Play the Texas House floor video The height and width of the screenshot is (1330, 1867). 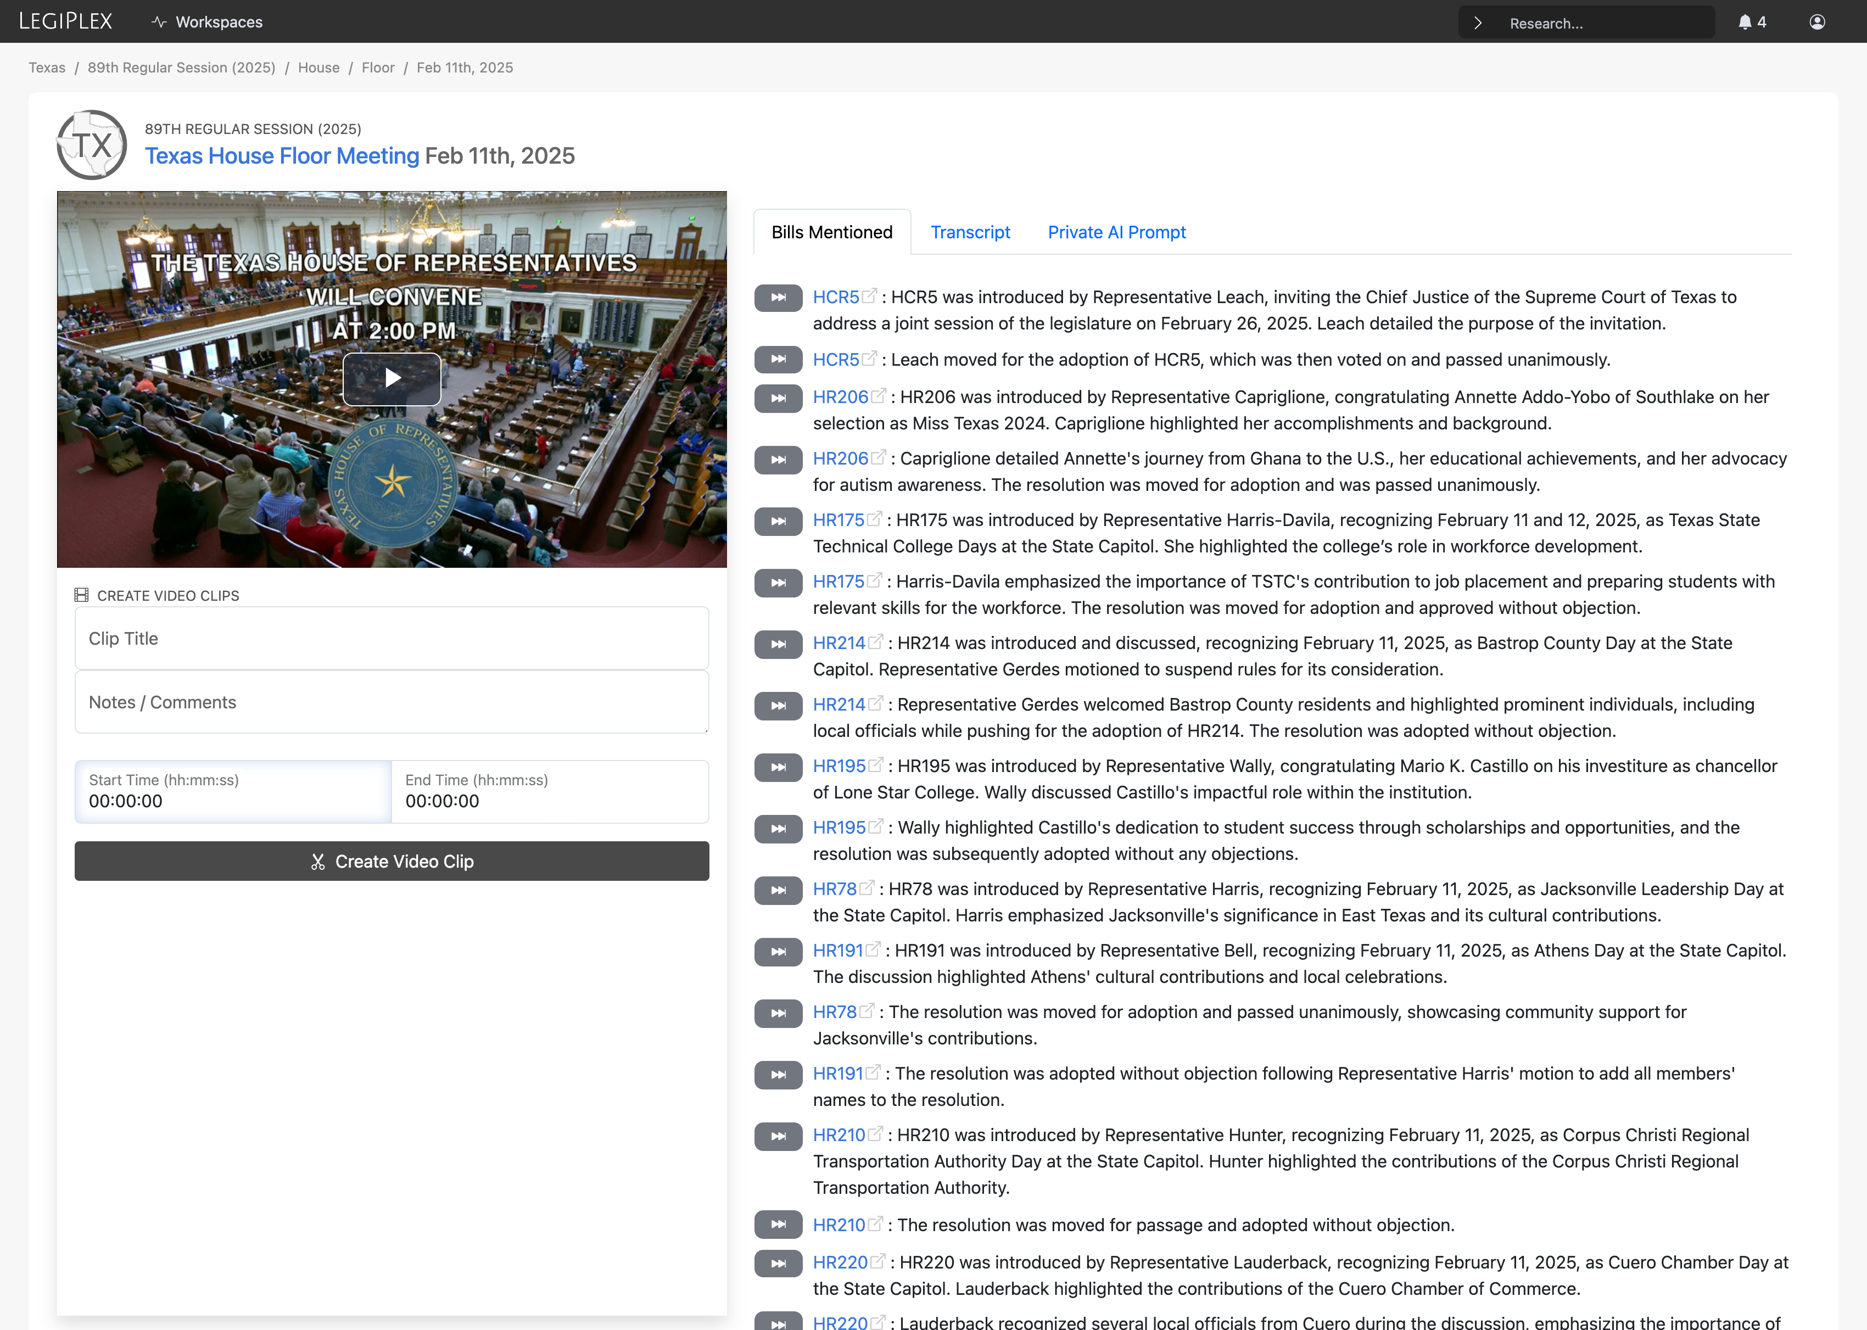(392, 378)
